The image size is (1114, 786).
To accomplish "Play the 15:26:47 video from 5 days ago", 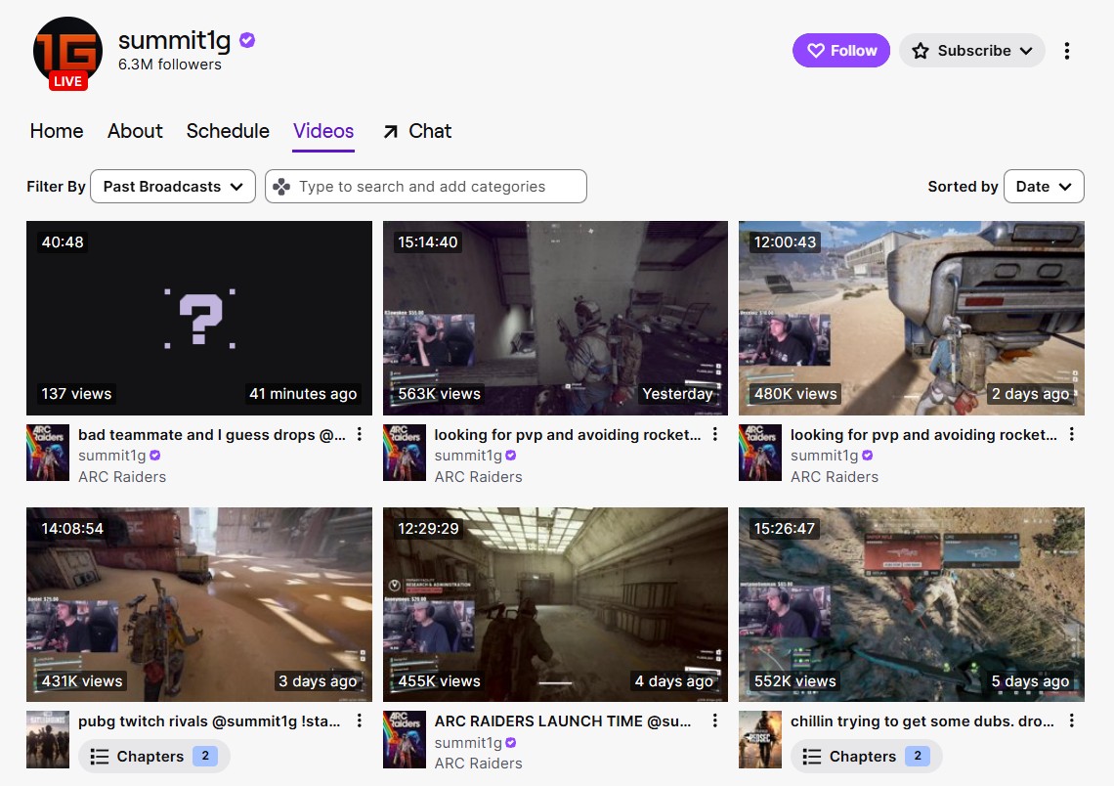I will [x=912, y=604].
